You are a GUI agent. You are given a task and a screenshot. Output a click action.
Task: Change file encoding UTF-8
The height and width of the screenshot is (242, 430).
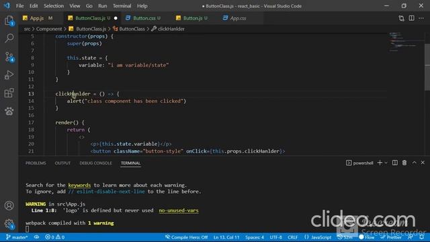[275, 237]
